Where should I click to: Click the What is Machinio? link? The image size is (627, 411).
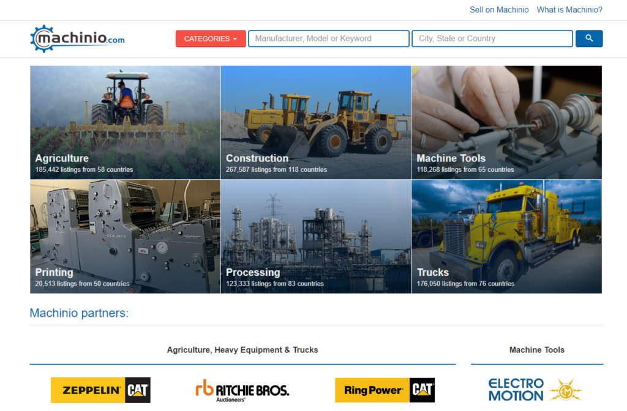569,9
